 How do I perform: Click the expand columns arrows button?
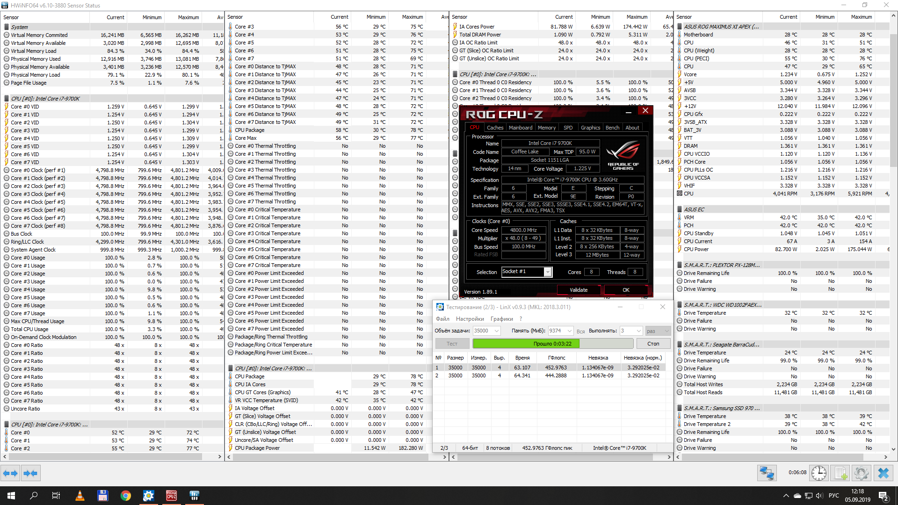(10, 473)
